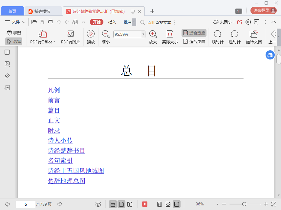
Task: Open the 诗人小传 link
Action: pyautogui.click(x=60, y=141)
